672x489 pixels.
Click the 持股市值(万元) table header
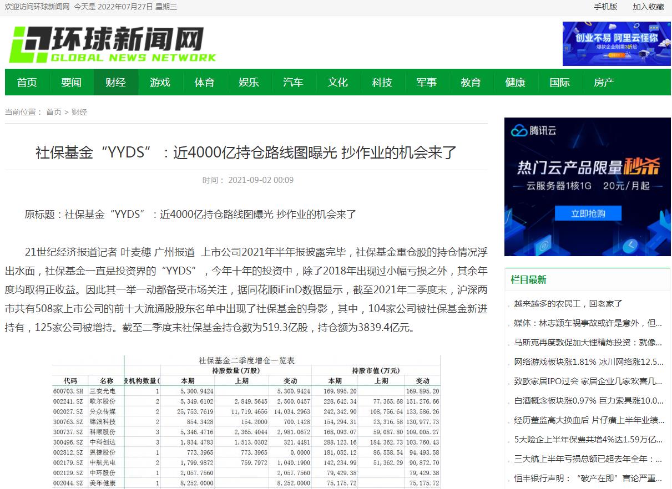click(x=376, y=370)
